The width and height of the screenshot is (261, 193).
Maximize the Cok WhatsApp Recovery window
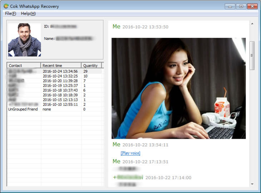241,6
